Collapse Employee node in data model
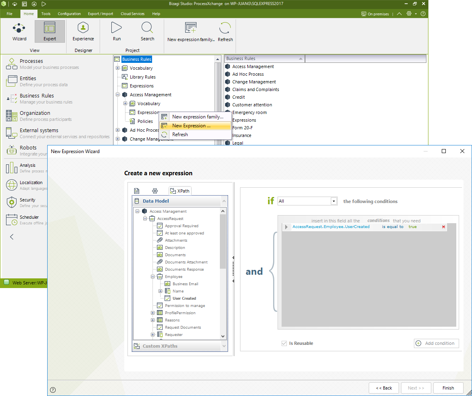Screen dimensions: 472x396 coord(152,277)
